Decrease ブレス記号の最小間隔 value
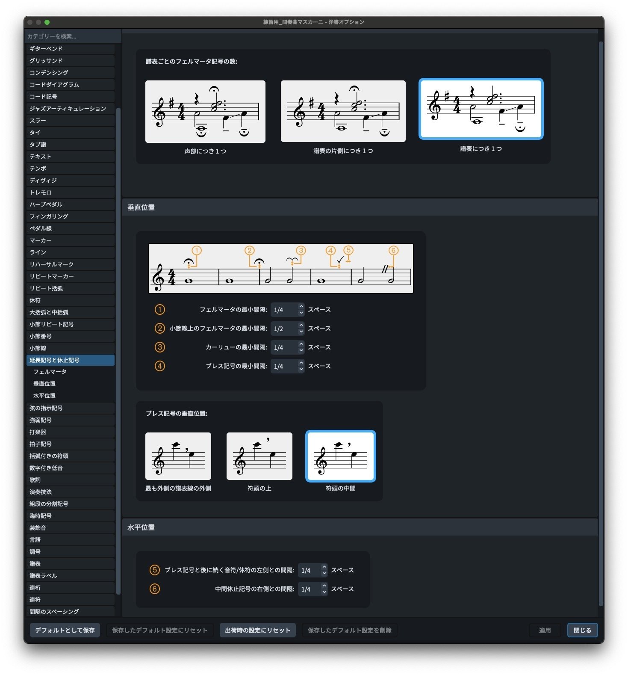Screen dimensions: 628x675 [301, 369]
